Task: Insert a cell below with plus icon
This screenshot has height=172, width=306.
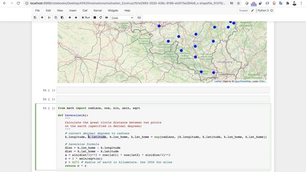Action: point(42,18)
